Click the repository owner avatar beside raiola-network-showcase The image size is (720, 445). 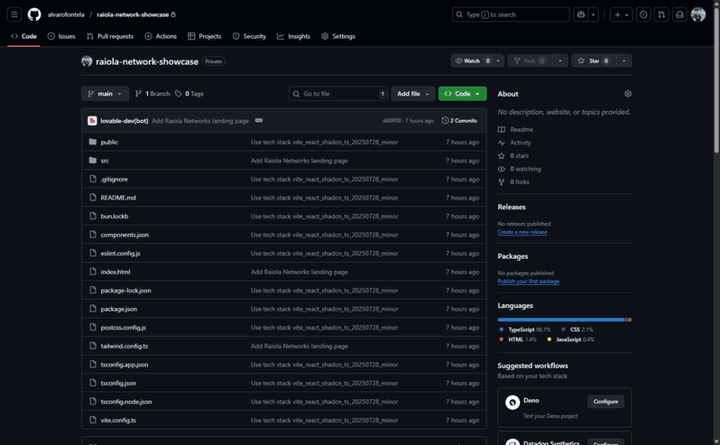(x=87, y=61)
